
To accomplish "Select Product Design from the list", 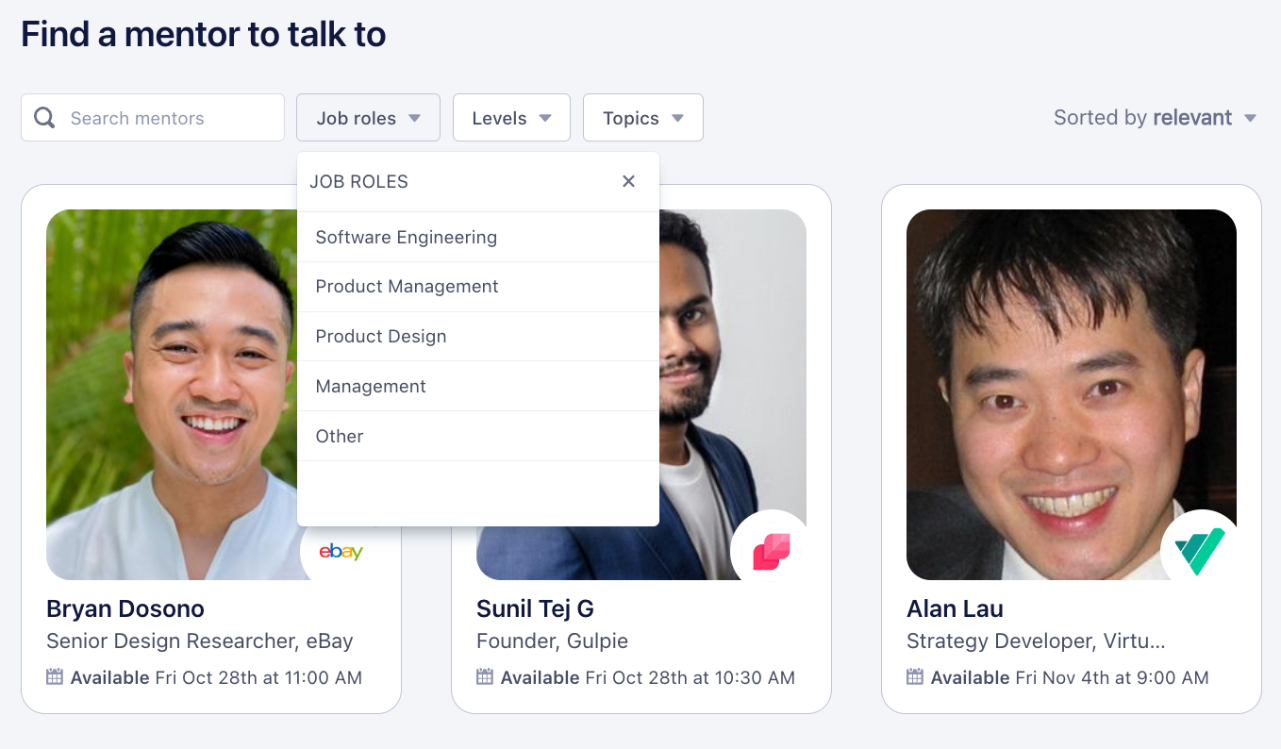I will pyautogui.click(x=381, y=336).
